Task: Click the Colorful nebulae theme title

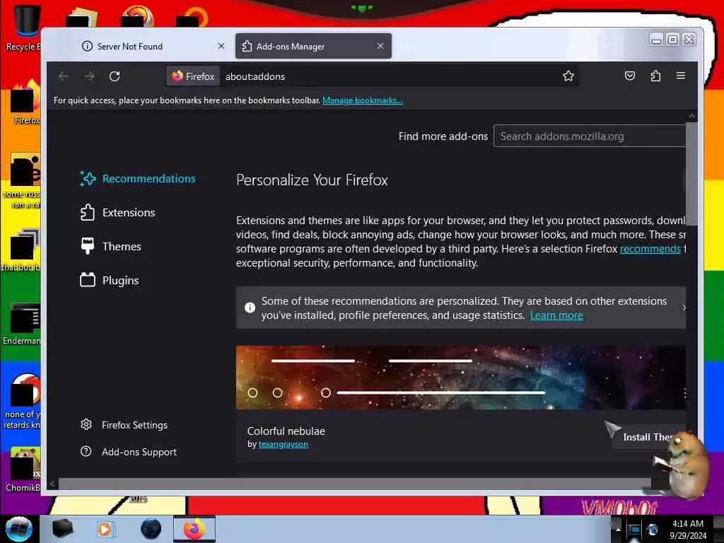Action: point(286,431)
